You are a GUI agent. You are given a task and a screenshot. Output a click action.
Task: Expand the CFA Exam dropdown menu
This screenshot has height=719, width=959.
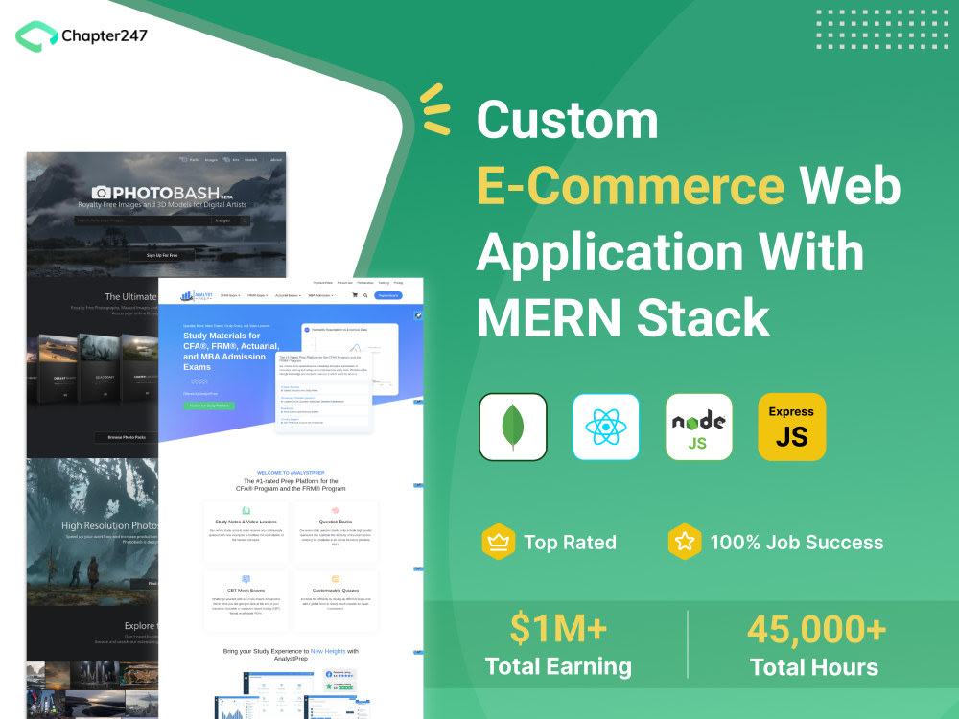230,295
